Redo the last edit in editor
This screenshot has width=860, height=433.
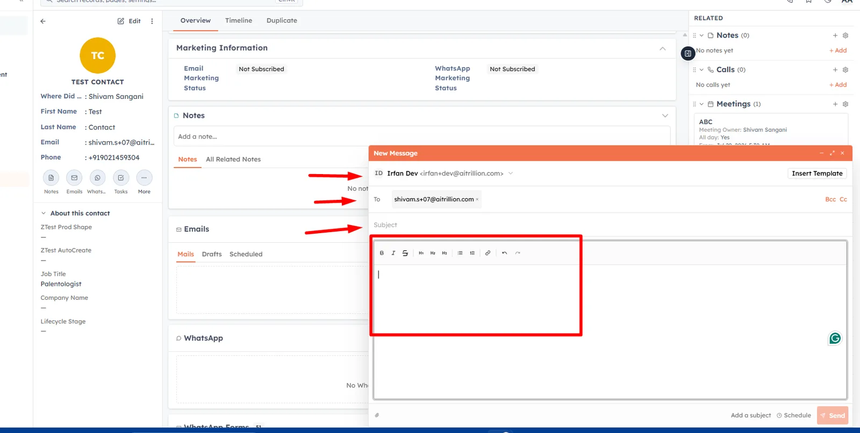518,253
